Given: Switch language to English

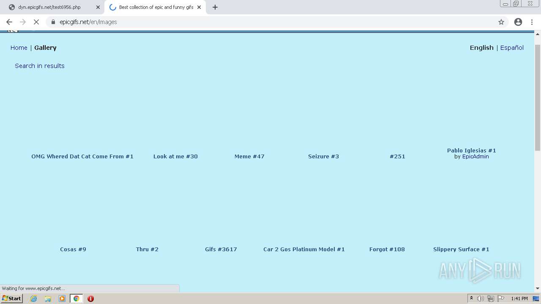Looking at the screenshot, I should (481, 48).
